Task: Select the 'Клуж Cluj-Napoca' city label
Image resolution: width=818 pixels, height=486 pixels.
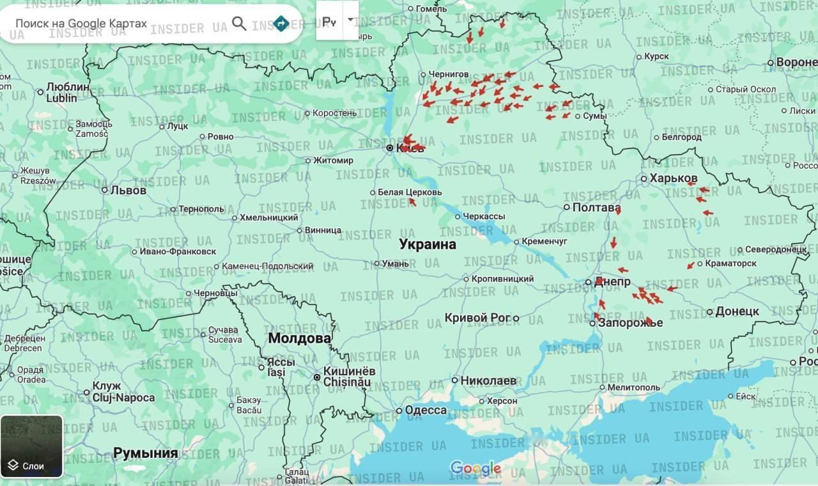Action: [x=123, y=392]
